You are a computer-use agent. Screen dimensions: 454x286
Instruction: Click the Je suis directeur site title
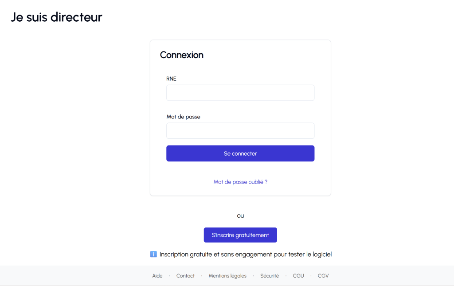tap(56, 17)
